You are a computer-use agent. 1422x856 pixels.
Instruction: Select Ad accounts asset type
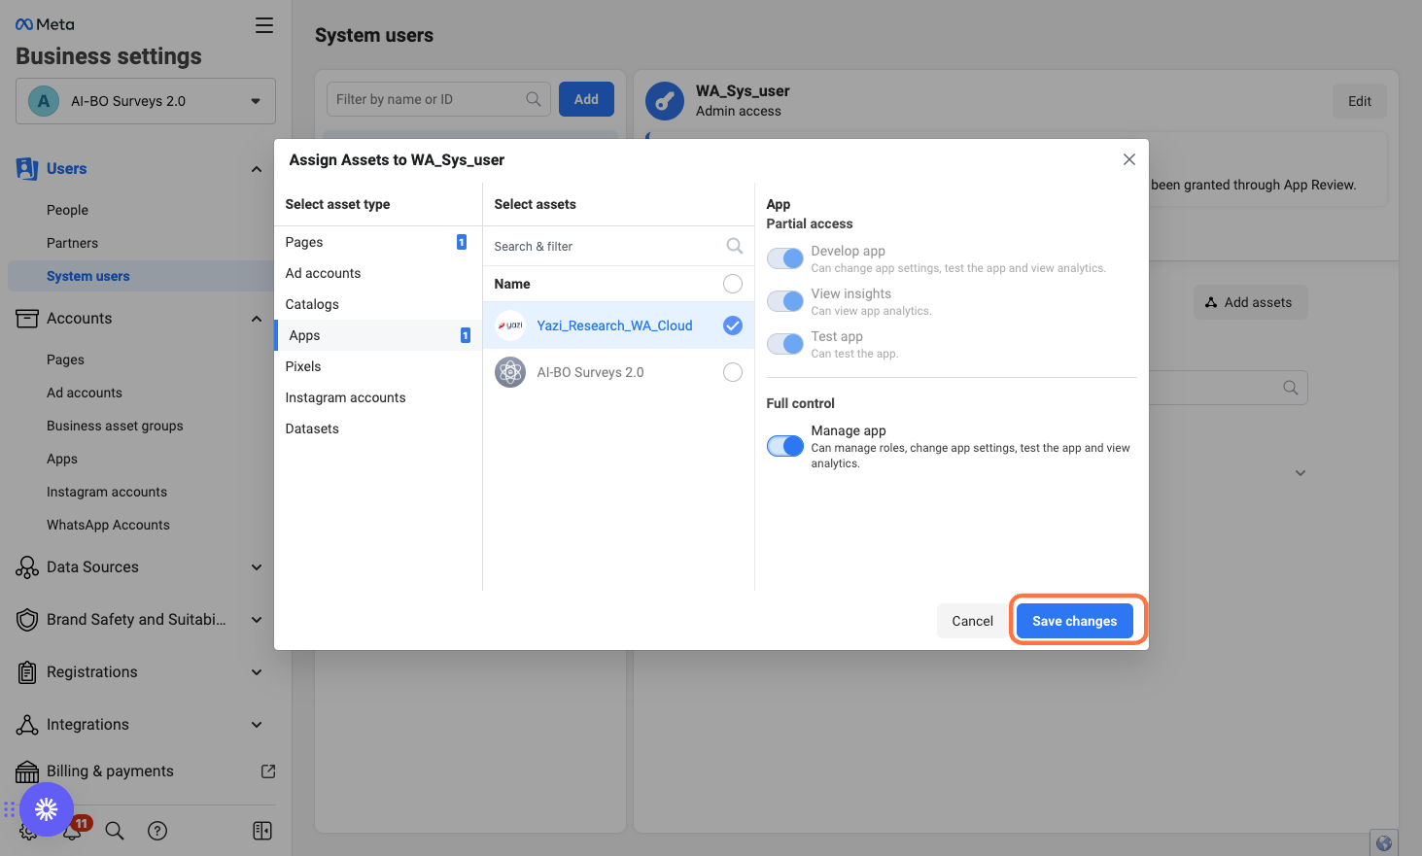[378, 273]
